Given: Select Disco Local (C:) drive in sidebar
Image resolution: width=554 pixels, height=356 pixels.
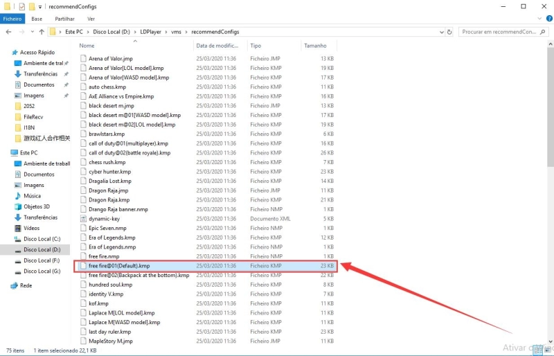Looking at the screenshot, I should (x=42, y=239).
